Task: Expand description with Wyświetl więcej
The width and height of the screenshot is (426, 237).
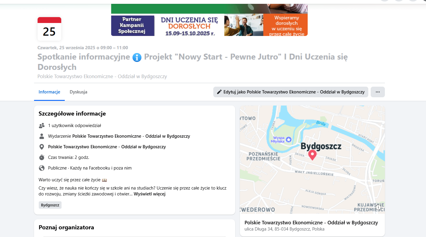Action: [x=149, y=194]
